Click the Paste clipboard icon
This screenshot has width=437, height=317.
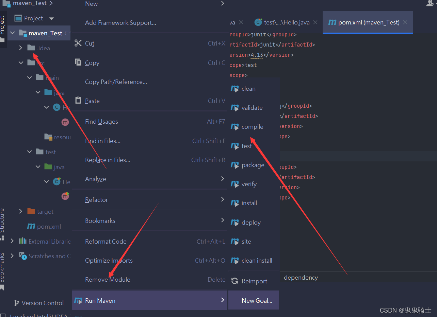click(x=78, y=101)
